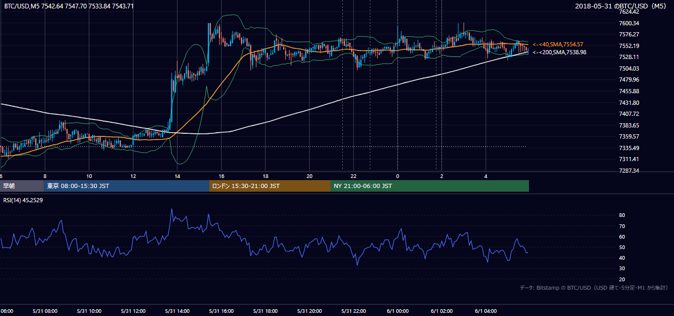This screenshot has height=316, width=674.
Task: Click price axis label 7359.57
Action: [x=629, y=136]
